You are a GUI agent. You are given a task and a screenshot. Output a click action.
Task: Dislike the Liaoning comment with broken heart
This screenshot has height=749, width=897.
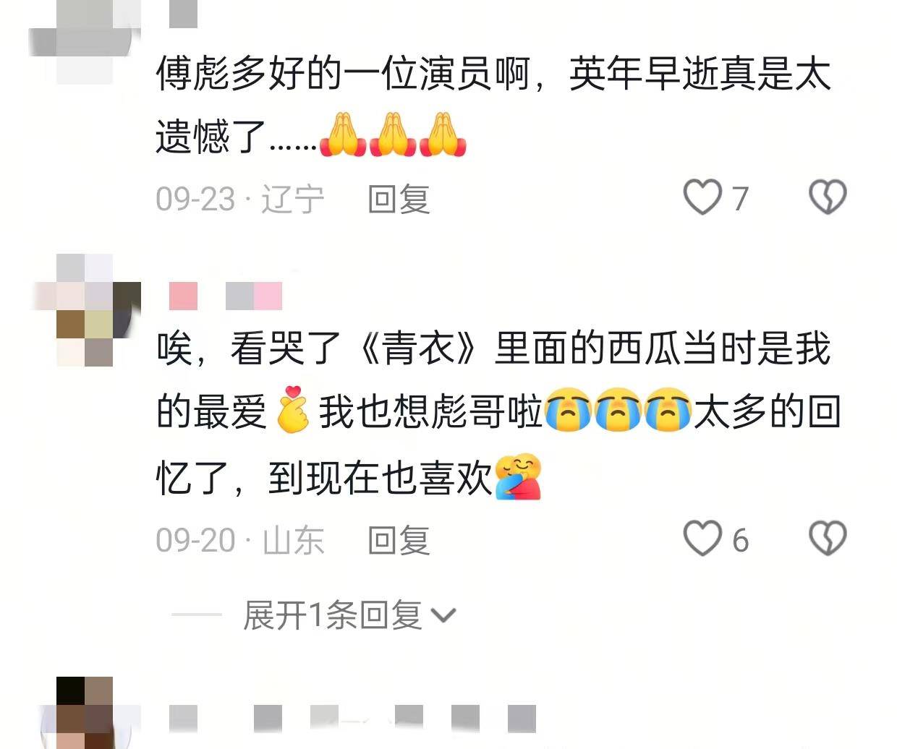(x=828, y=197)
